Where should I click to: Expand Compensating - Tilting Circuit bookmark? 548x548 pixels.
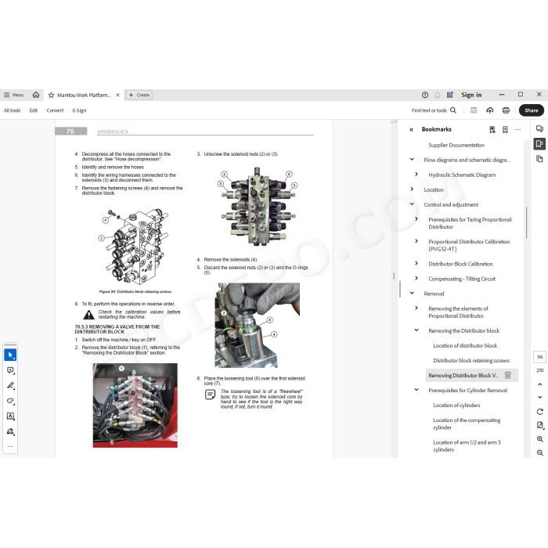tap(416, 278)
